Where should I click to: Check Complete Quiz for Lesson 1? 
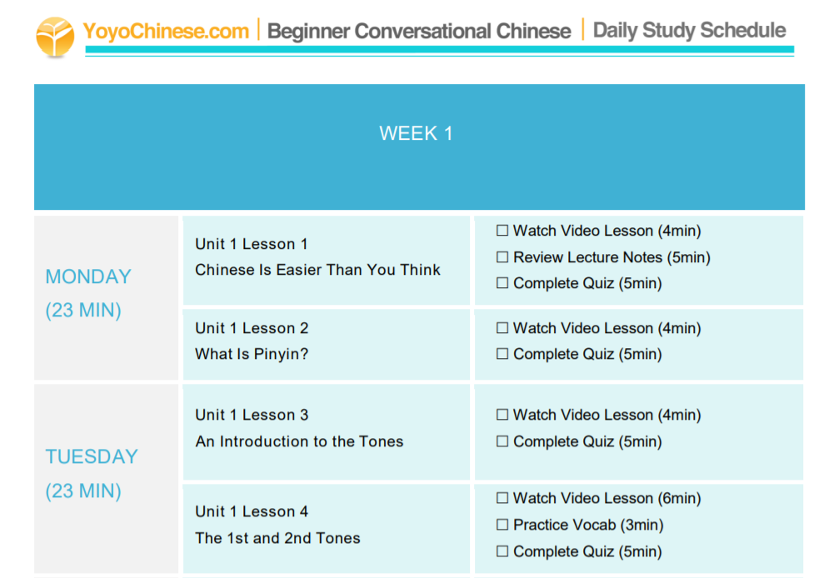[x=502, y=283]
